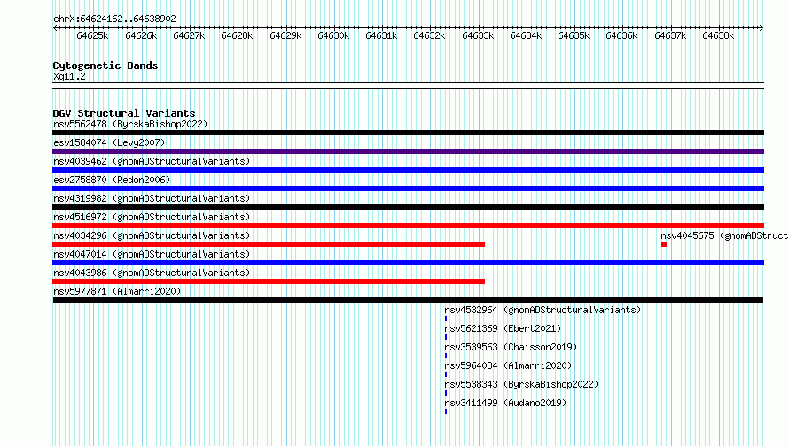Click the chrX:64624162..64638902 coordinates label
Screen dimensions: 789x446
coord(114,19)
